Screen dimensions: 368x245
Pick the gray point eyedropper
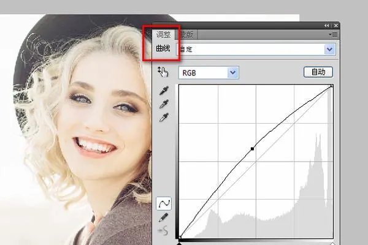(x=164, y=104)
